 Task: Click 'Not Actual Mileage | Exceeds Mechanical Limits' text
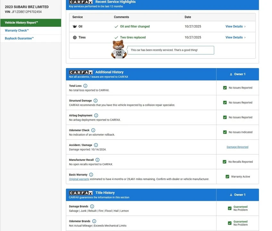[98, 226]
